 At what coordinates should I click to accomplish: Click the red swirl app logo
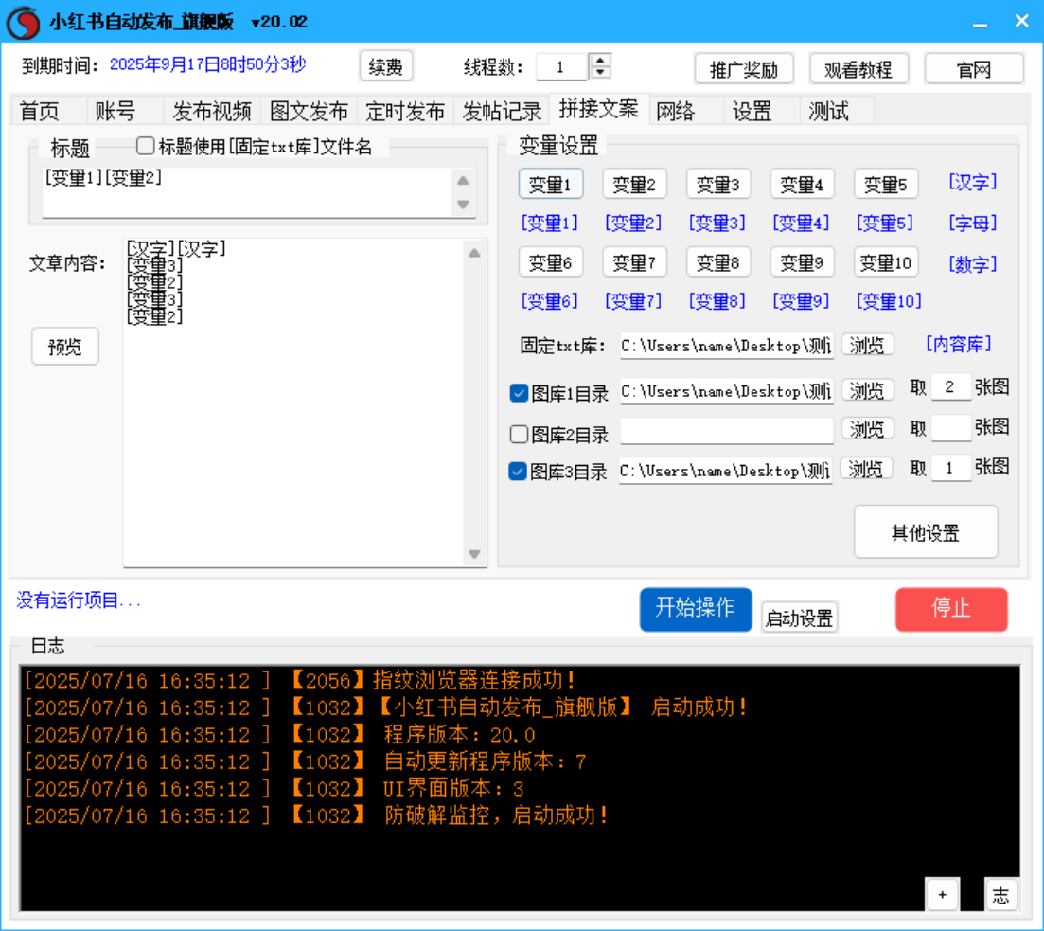23,22
